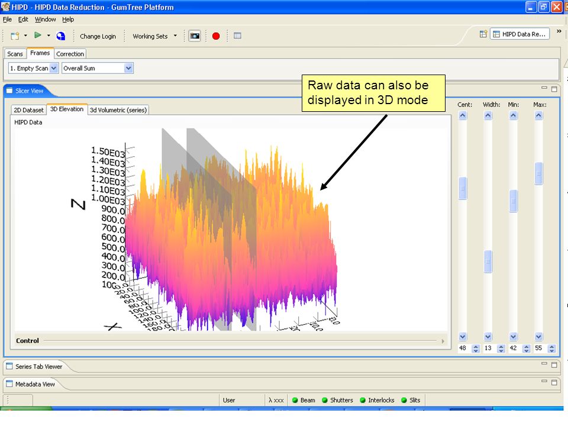Maximize the Metadata View panel
568x426 pixels.
pyautogui.click(x=554, y=383)
